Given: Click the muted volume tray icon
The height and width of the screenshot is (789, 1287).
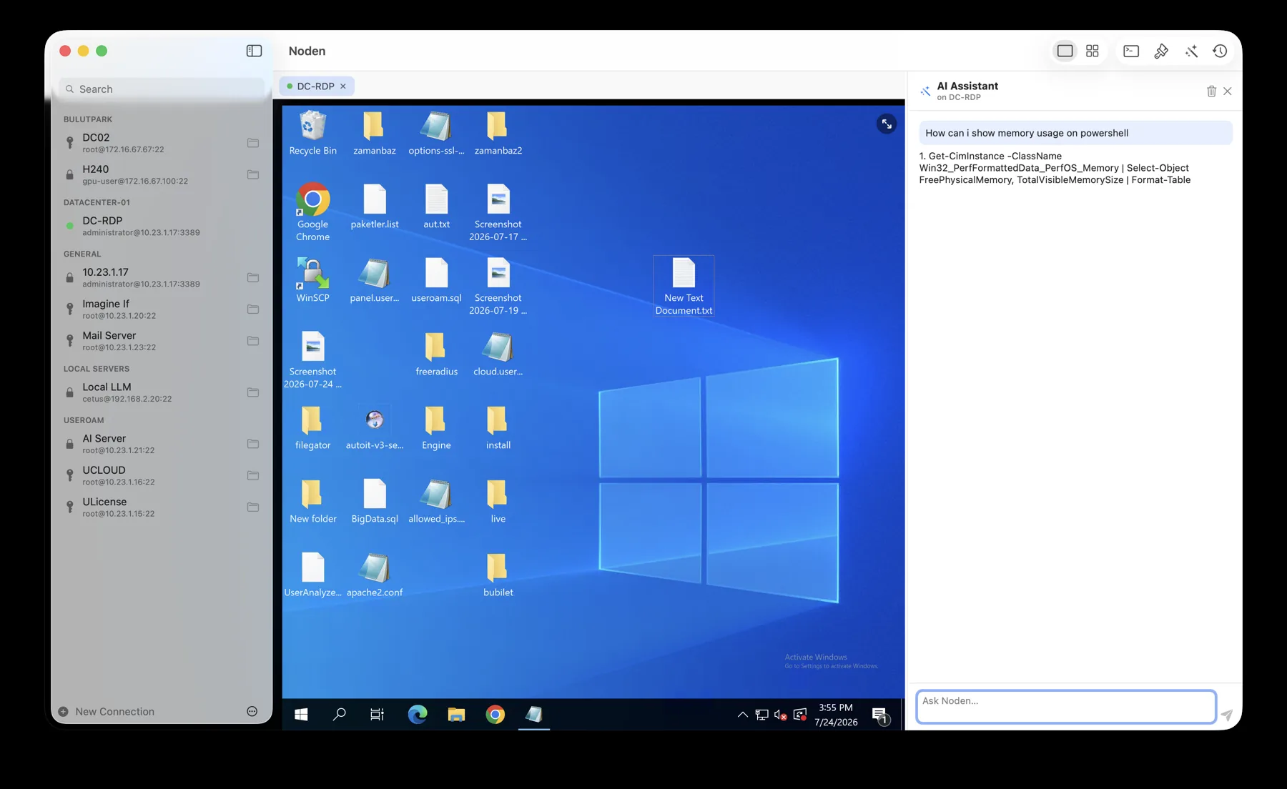Looking at the screenshot, I should [x=781, y=714].
